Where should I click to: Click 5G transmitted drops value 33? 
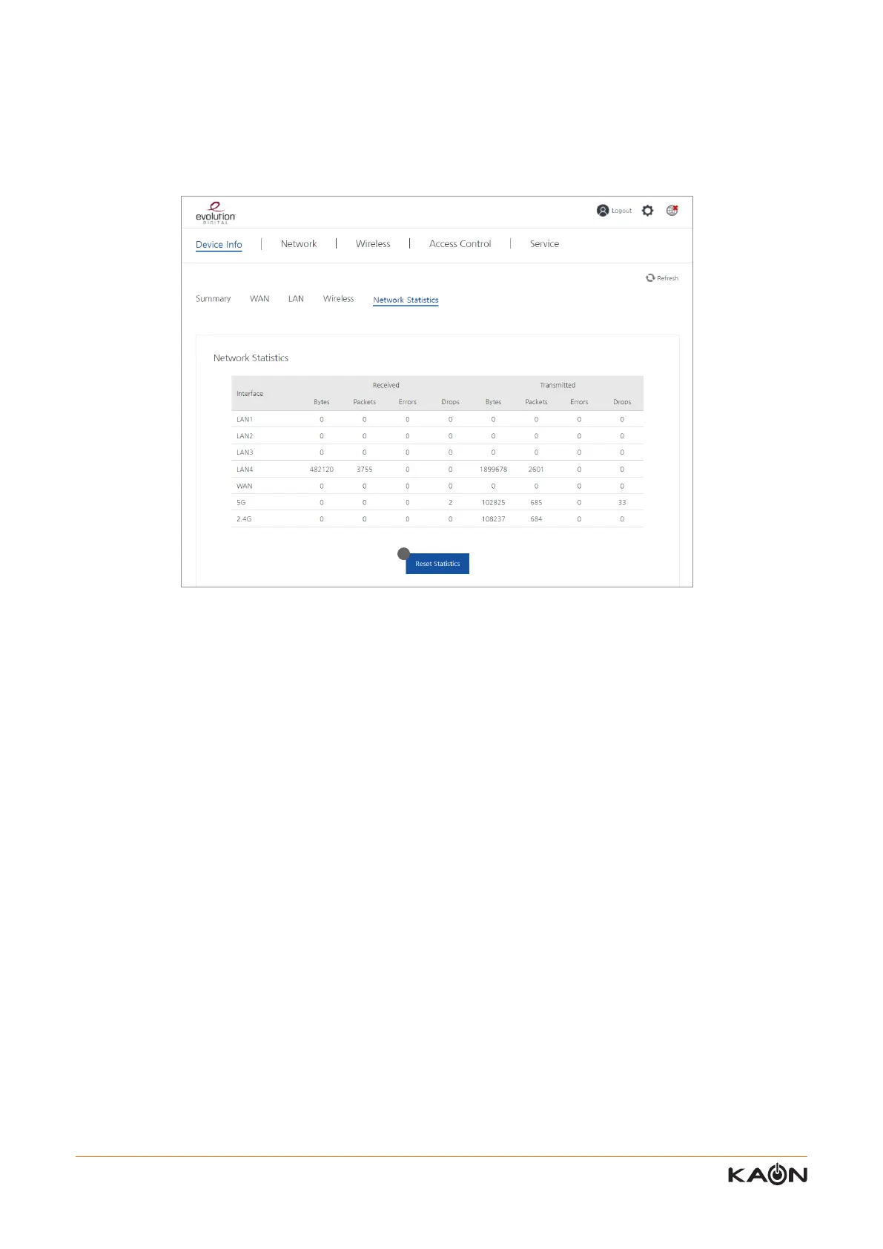(x=622, y=503)
